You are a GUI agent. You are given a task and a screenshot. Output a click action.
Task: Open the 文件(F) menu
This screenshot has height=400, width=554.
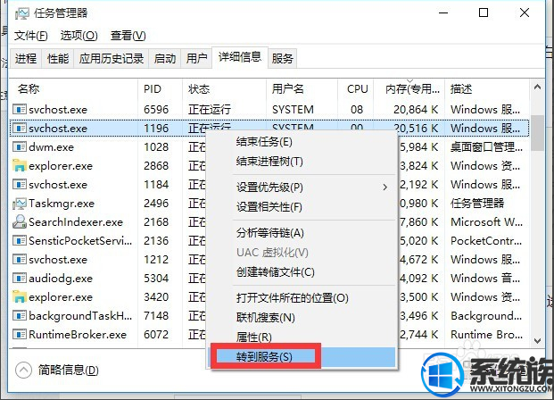(31, 36)
